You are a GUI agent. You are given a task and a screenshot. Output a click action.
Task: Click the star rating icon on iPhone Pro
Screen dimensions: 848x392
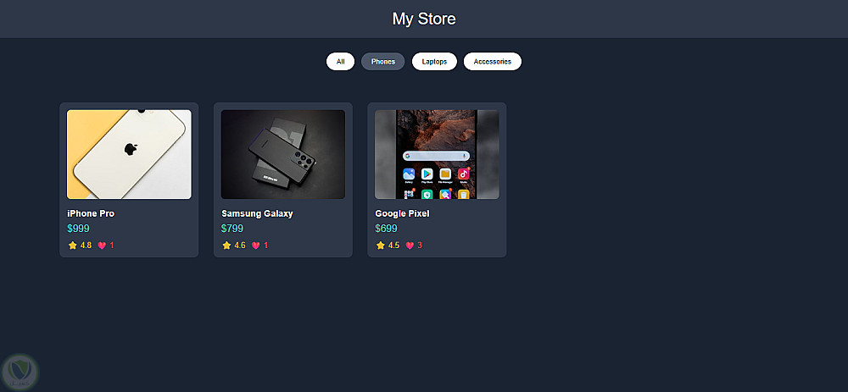pos(72,246)
